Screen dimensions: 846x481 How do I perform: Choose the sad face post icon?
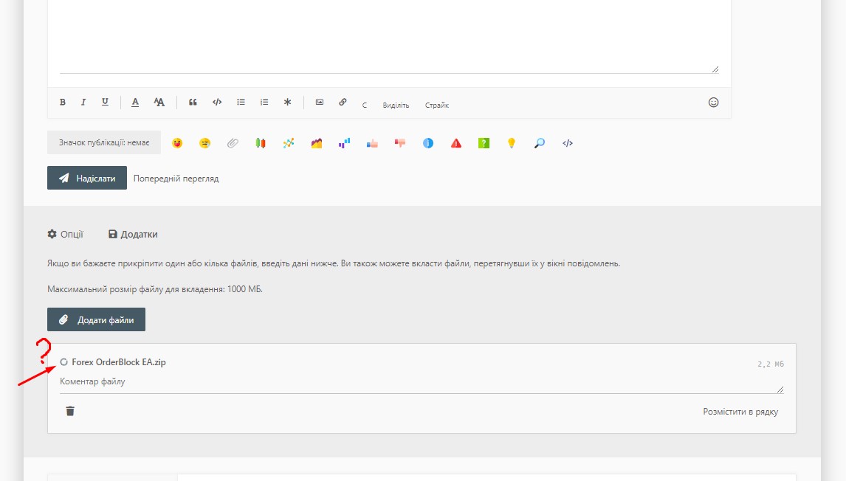tap(204, 143)
